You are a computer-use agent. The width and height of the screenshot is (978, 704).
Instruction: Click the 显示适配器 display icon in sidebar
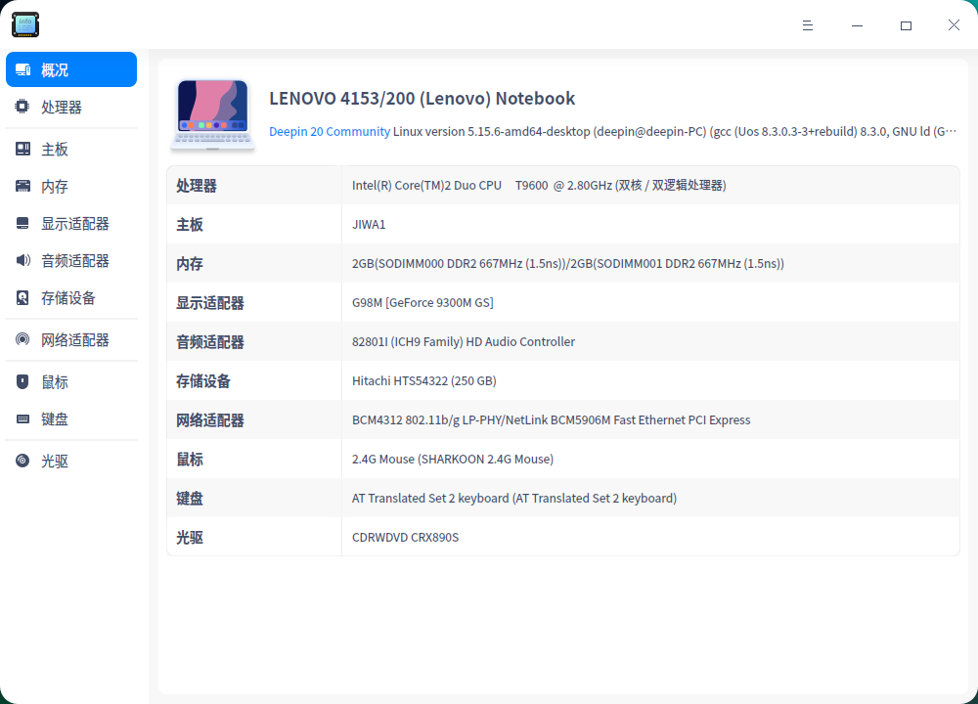[x=22, y=223]
